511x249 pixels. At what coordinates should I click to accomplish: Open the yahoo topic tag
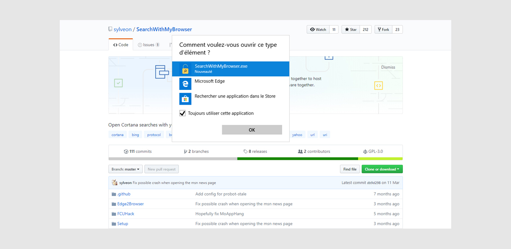click(x=297, y=134)
